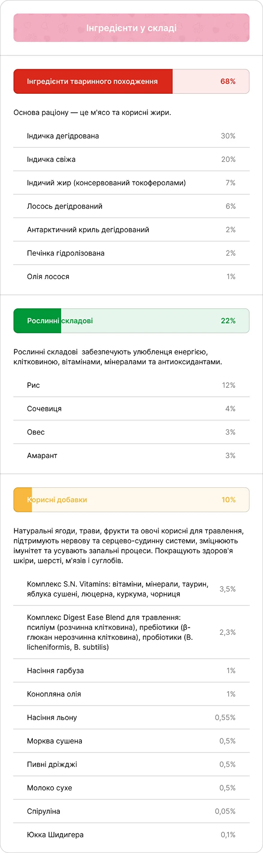This screenshot has height=853, width=263.
Task: Select the 'Олія лосося' row
Action: (131, 277)
